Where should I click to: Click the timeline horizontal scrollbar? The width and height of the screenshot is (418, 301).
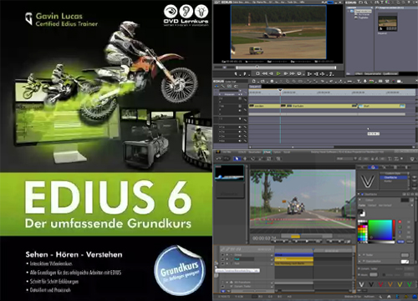point(332,147)
